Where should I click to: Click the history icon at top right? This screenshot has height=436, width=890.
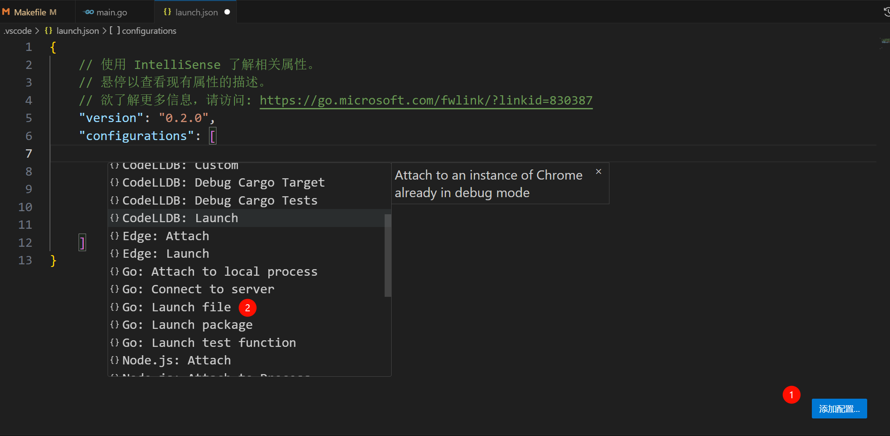(x=886, y=12)
